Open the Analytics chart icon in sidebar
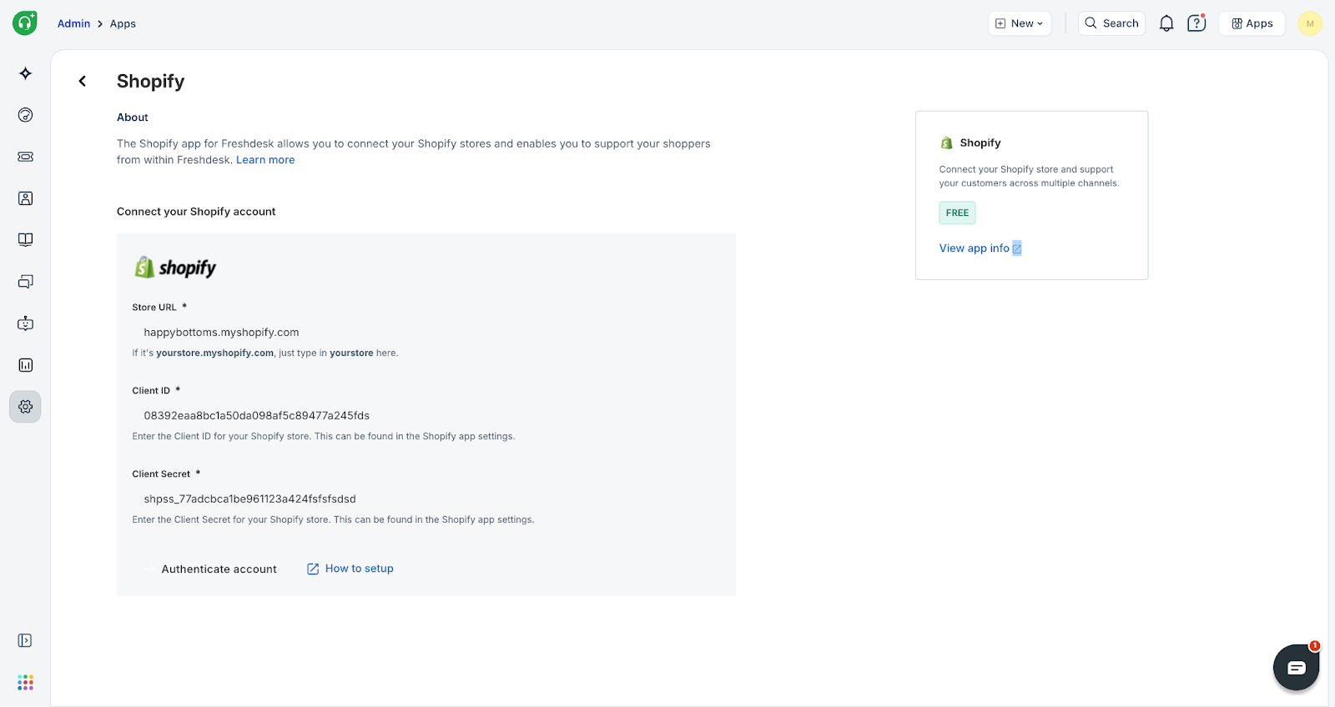 [x=26, y=365]
